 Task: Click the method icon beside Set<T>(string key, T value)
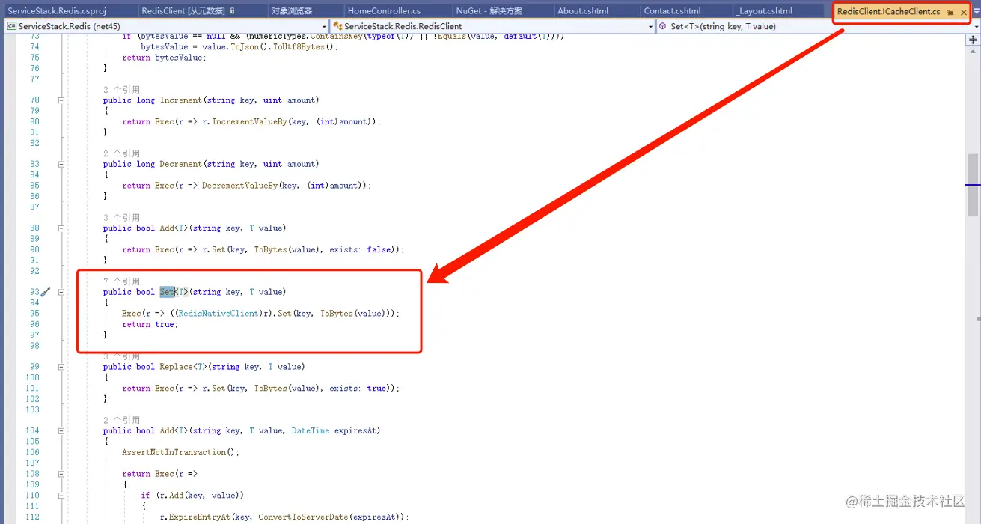(x=664, y=26)
